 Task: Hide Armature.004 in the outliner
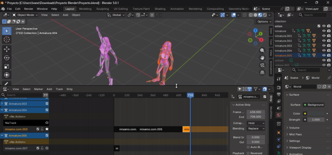point(324,50)
